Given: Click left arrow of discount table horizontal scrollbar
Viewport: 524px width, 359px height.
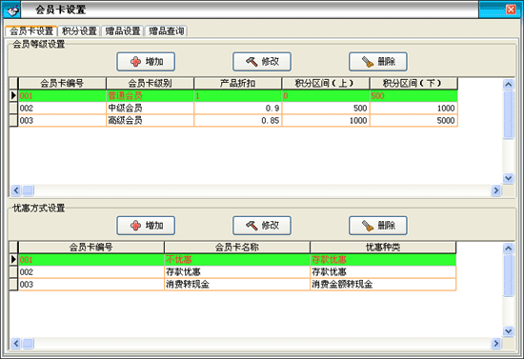Looking at the screenshot, I should pos(15,343).
